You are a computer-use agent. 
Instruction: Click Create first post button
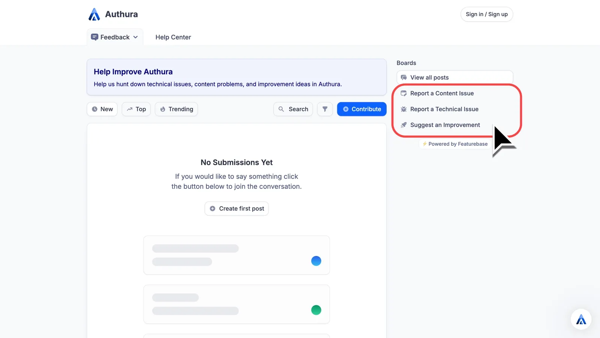click(237, 209)
